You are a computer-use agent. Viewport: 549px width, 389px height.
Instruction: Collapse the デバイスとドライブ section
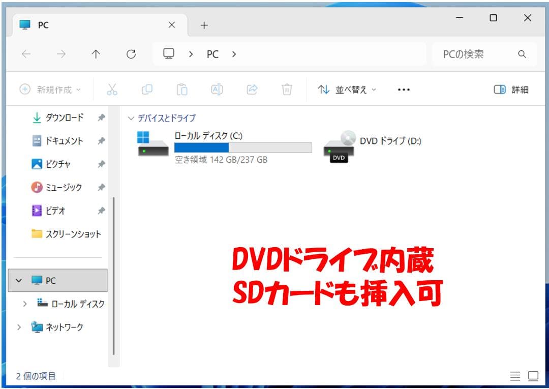point(131,118)
